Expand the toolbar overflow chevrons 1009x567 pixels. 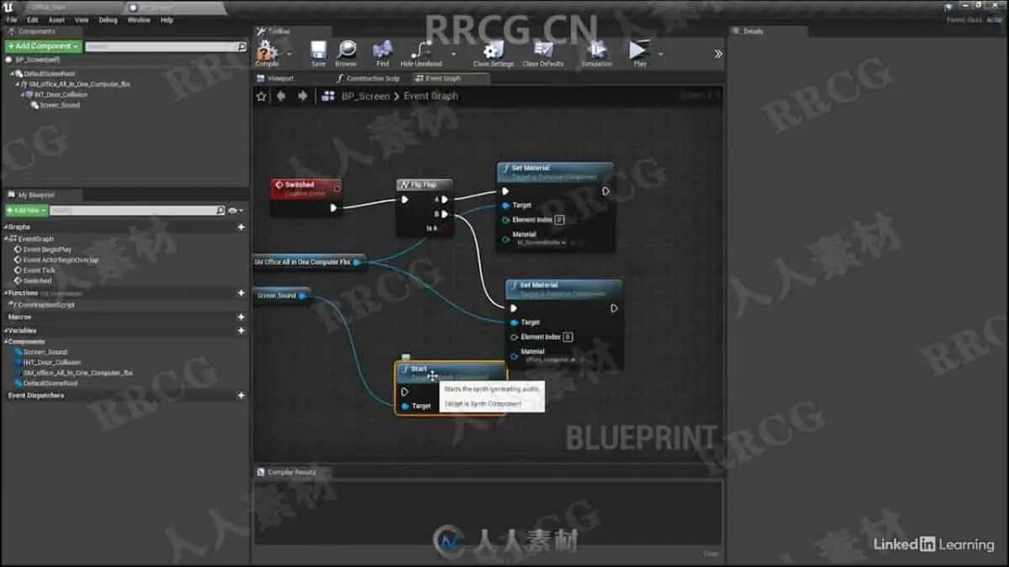click(718, 53)
